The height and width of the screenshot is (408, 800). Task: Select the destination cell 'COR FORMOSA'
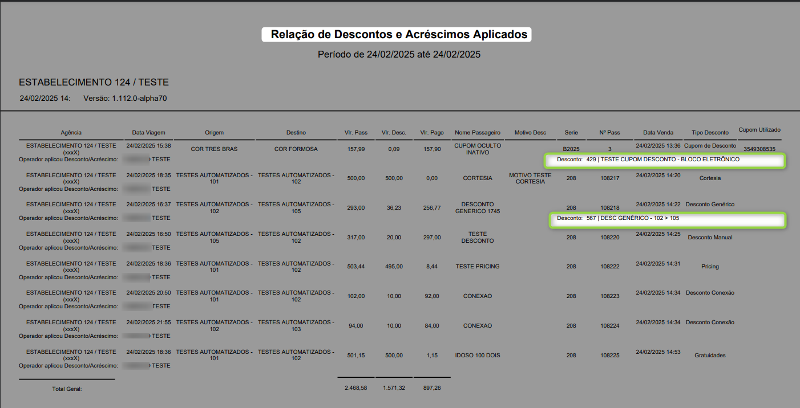click(x=296, y=149)
